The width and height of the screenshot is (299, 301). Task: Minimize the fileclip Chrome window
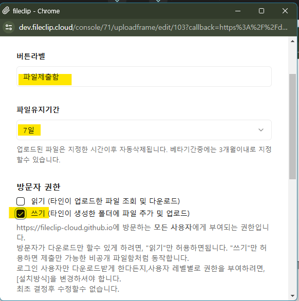coord(238,11)
